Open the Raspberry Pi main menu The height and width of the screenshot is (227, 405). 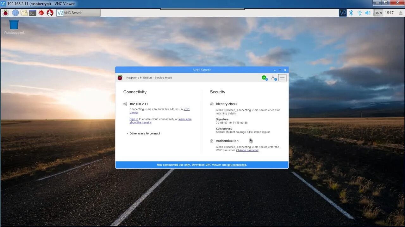coord(5,13)
